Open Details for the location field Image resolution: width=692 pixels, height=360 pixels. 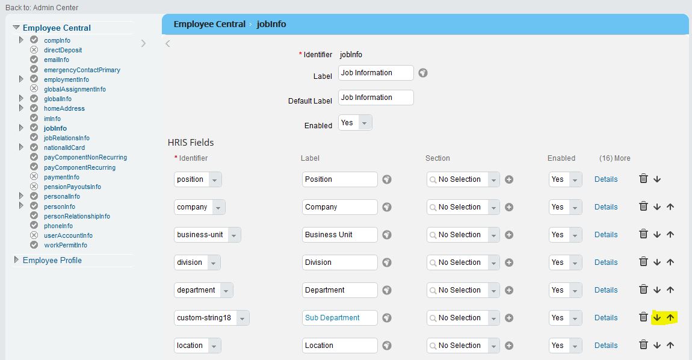[x=606, y=346]
